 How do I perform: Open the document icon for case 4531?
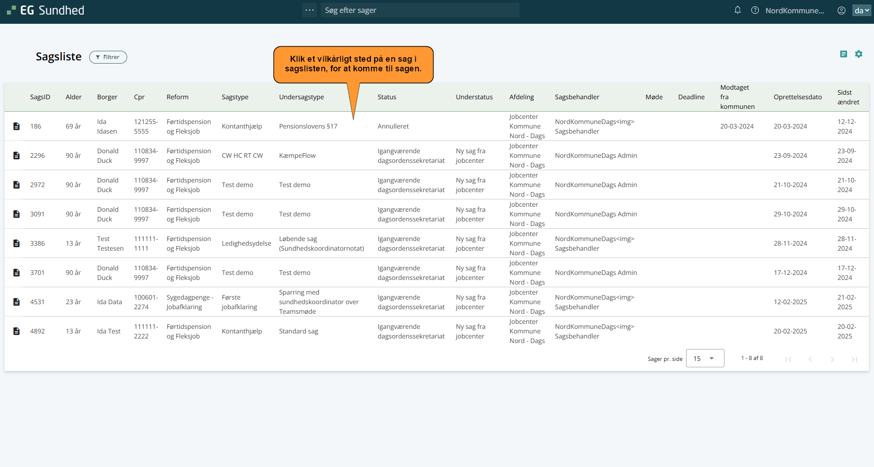[16, 302]
